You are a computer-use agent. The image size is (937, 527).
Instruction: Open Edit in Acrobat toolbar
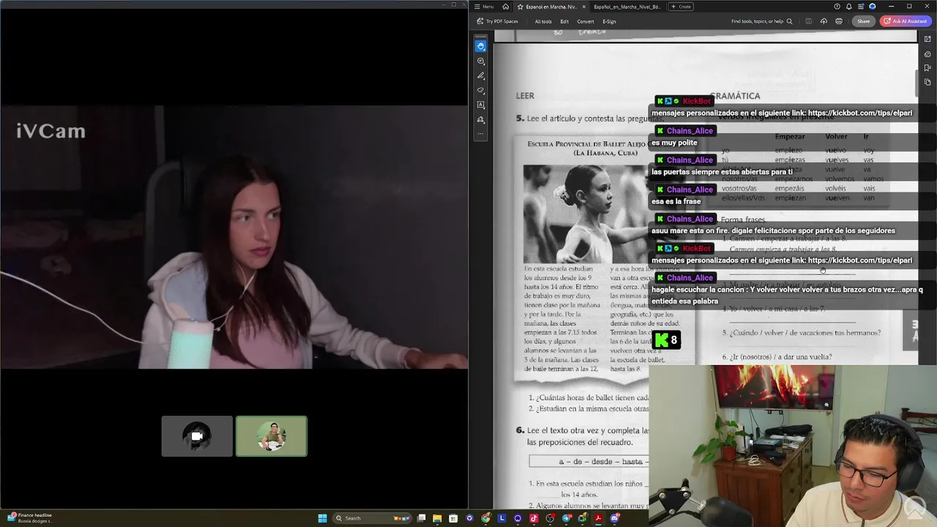pyautogui.click(x=564, y=21)
